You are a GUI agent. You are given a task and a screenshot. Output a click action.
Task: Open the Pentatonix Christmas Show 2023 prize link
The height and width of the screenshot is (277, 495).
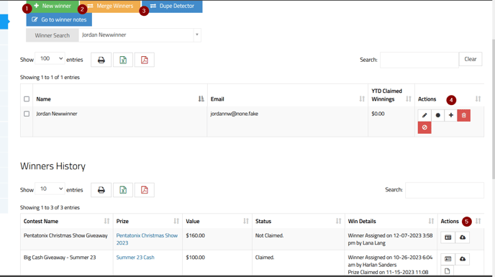coord(147,239)
